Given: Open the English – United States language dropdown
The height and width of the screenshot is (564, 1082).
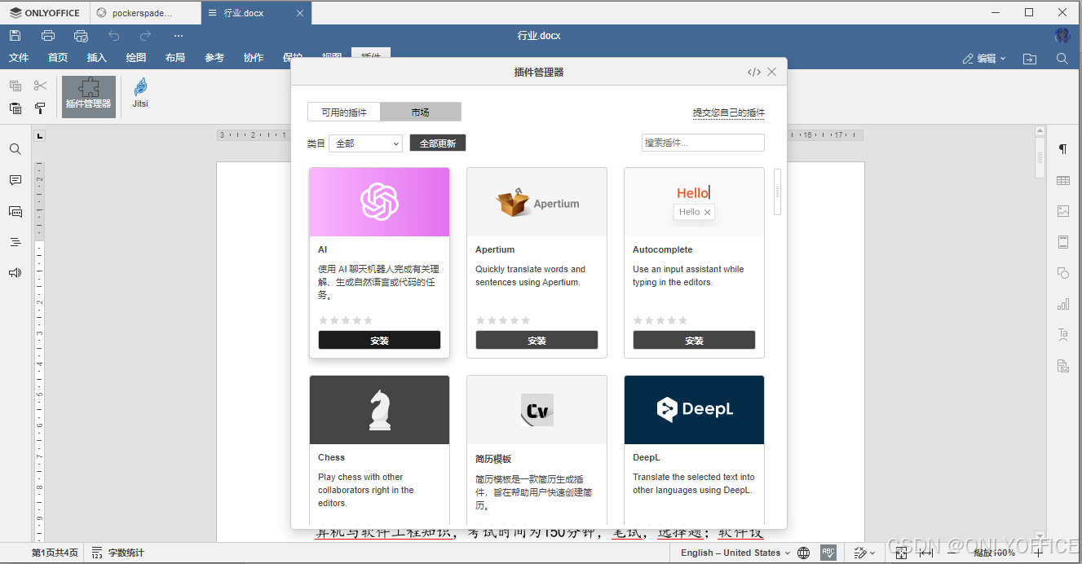Looking at the screenshot, I should 736,553.
